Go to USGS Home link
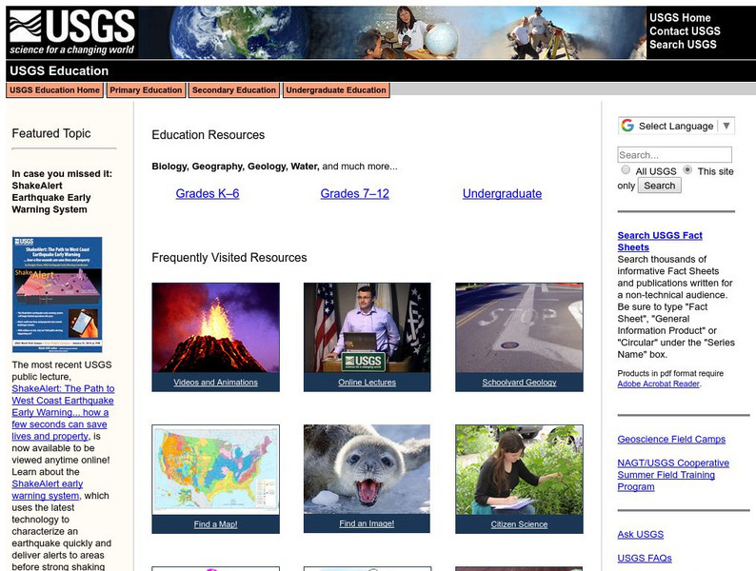 click(x=680, y=18)
